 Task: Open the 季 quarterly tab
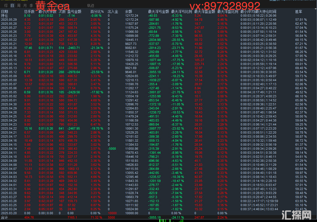click(31, 5)
